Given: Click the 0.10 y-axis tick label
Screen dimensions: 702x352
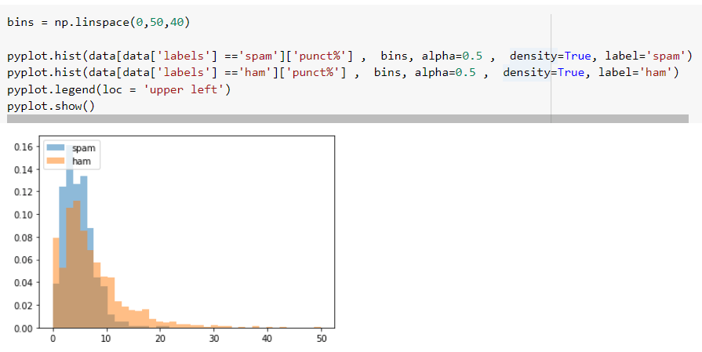Looking at the screenshot, I should [24, 215].
